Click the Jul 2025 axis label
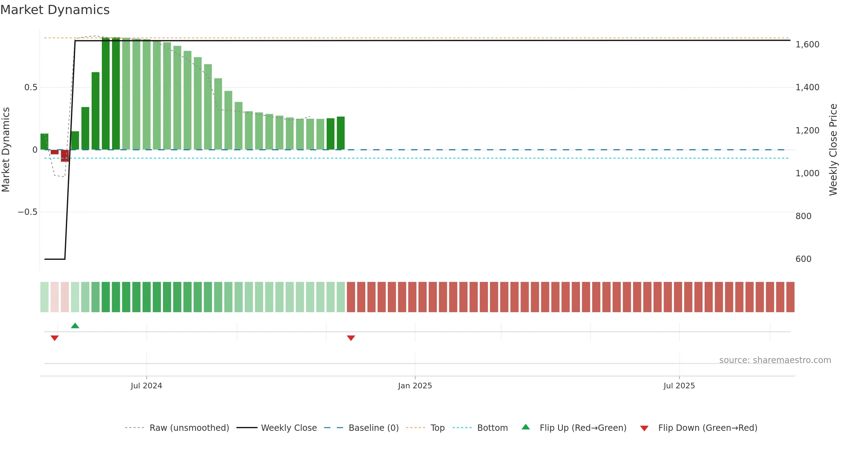This screenshot has width=843, height=474. [679, 386]
